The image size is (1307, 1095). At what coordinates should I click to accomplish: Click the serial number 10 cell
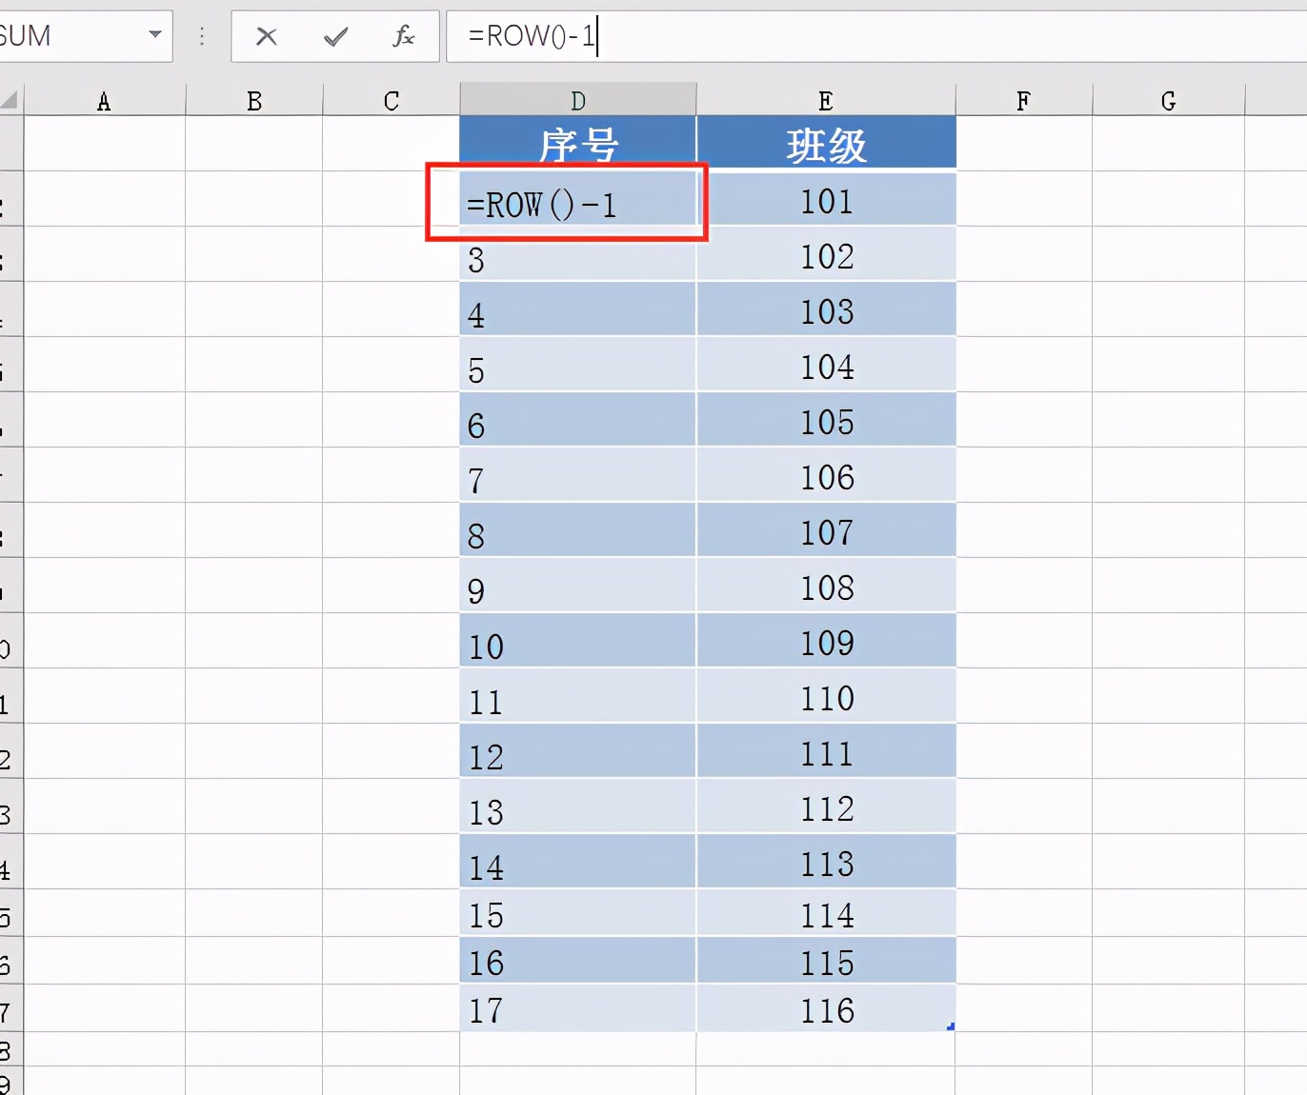(x=577, y=646)
